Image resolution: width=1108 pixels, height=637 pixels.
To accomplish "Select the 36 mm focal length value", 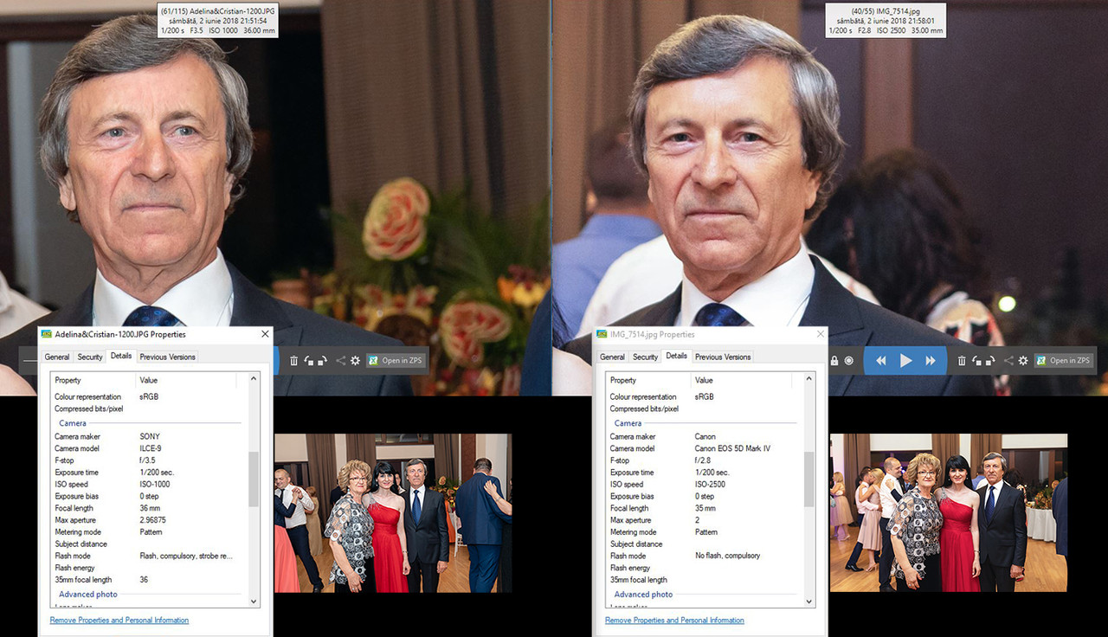I will [151, 509].
